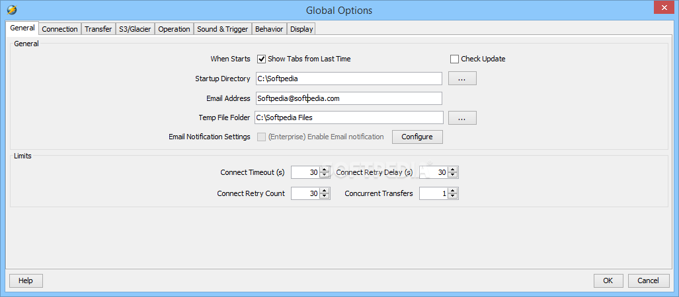Switch to the Connection tab
The image size is (679, 297).
click(x=60, y=29)
